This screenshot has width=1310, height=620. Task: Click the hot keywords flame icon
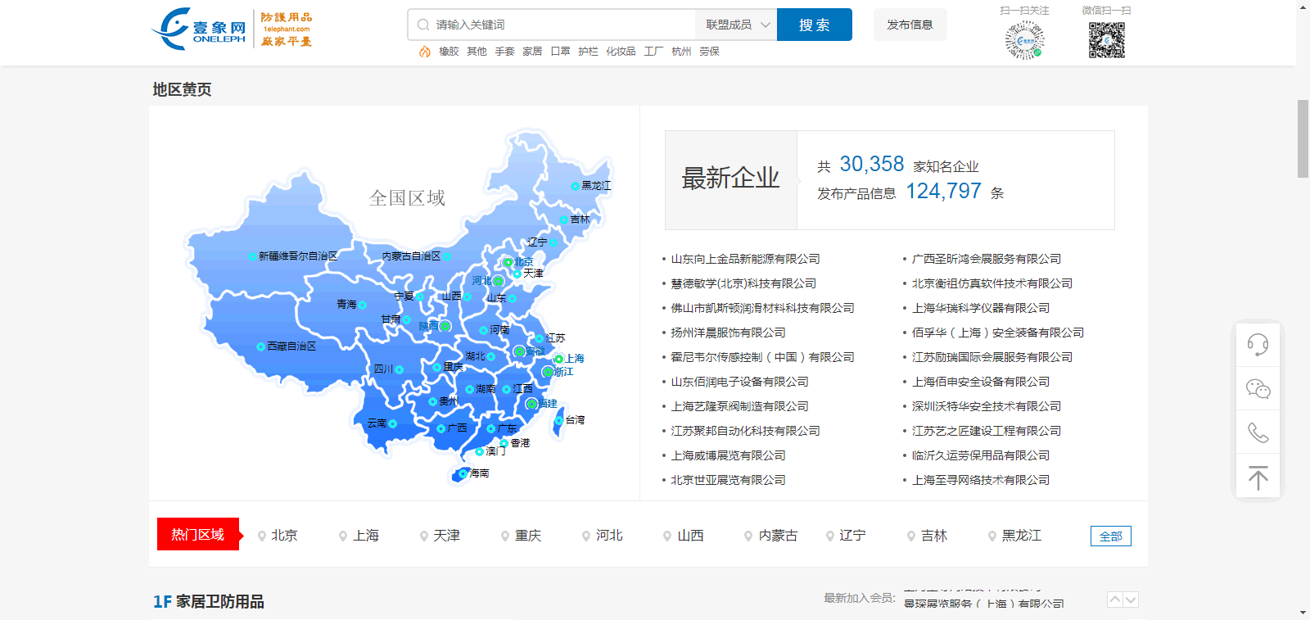[x=424, y=52]
